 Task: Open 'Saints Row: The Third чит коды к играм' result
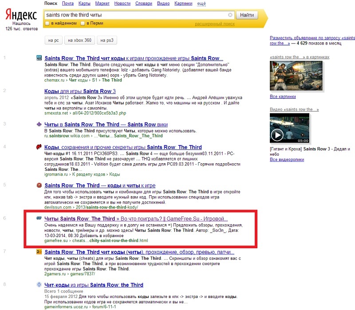[x=134, y=58]
